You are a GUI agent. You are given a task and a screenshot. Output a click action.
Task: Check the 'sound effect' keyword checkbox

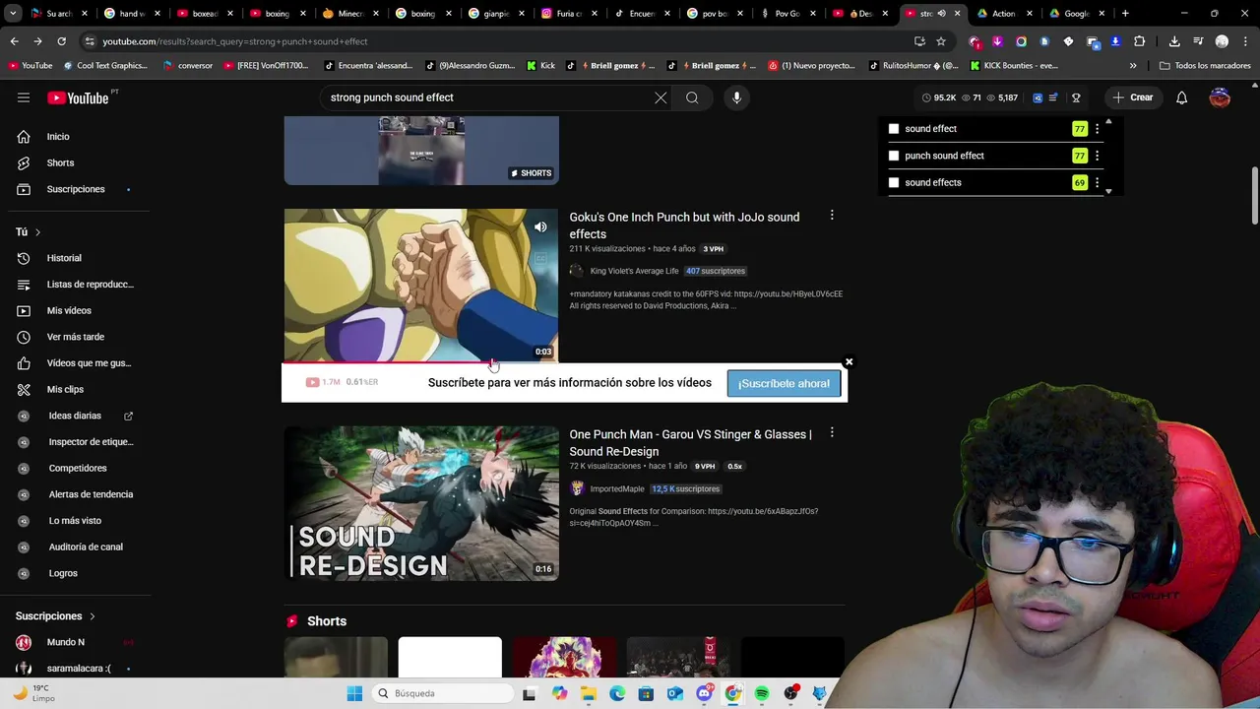point(894,129)
